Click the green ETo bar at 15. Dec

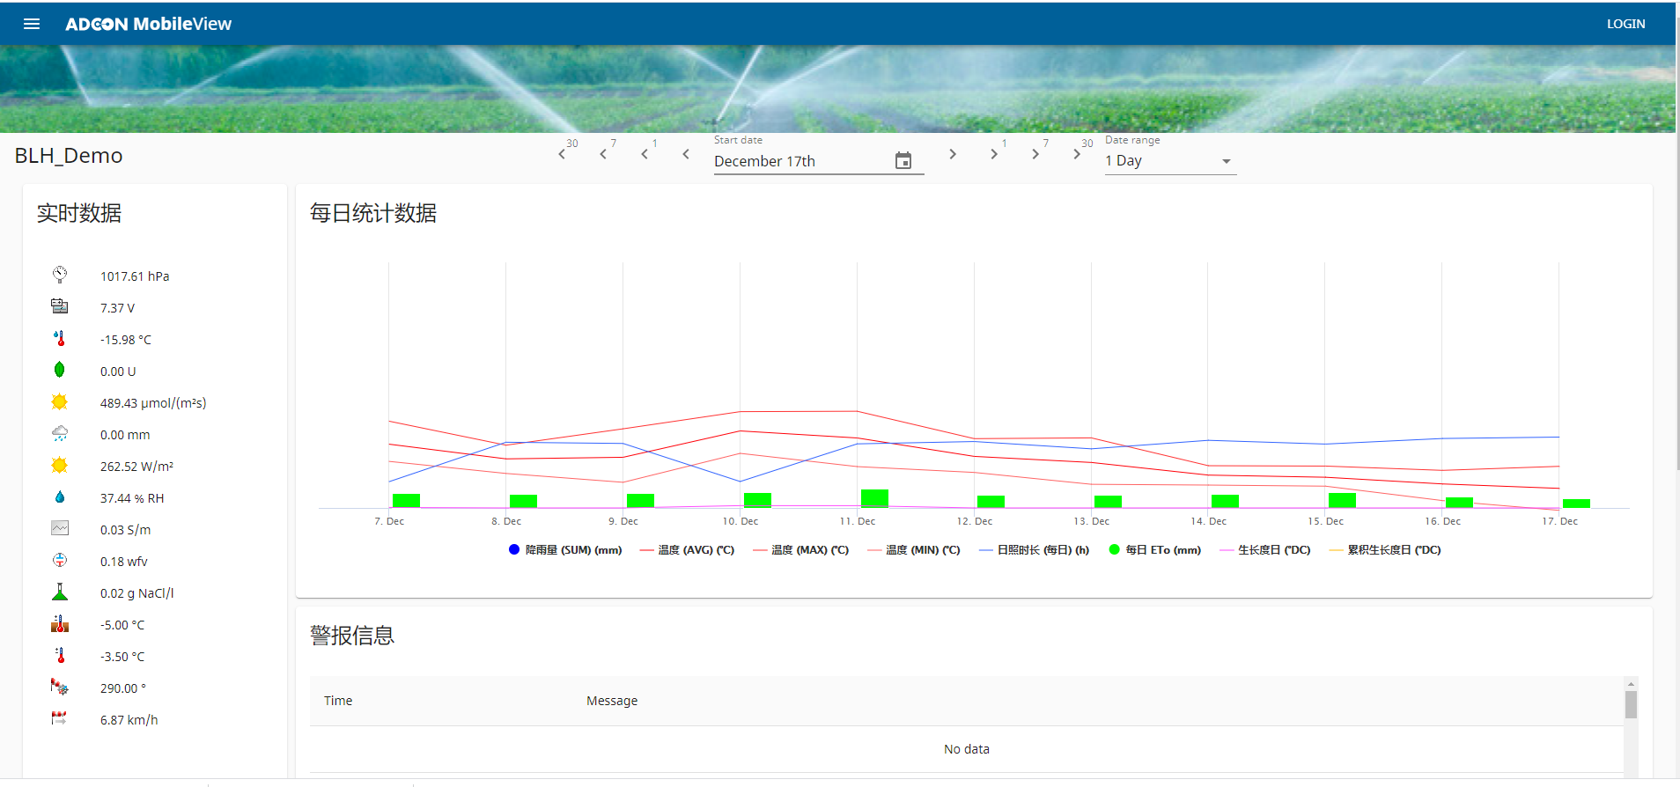[1342, 500]
